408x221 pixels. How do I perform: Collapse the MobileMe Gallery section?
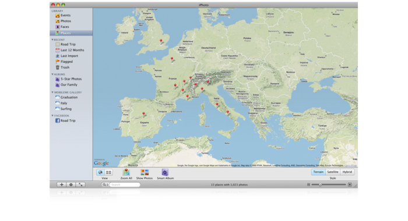[52, 92]
